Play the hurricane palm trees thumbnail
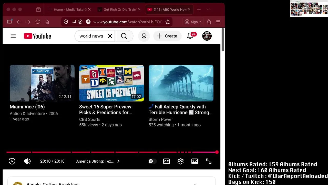 [x=181, y=83]
